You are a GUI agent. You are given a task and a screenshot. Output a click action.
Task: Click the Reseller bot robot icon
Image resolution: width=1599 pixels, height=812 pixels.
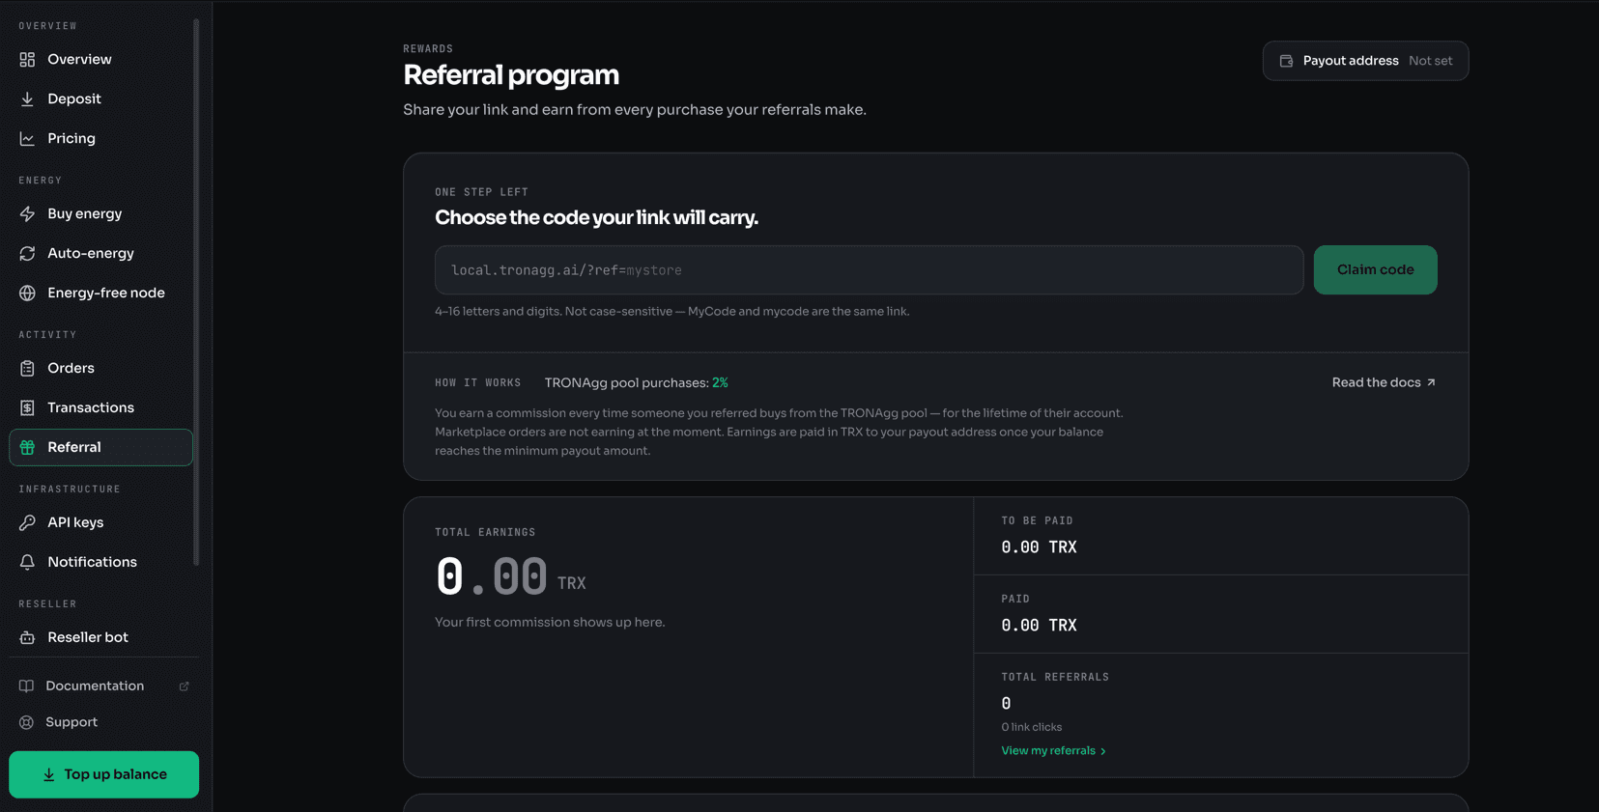tap(27, 638)
